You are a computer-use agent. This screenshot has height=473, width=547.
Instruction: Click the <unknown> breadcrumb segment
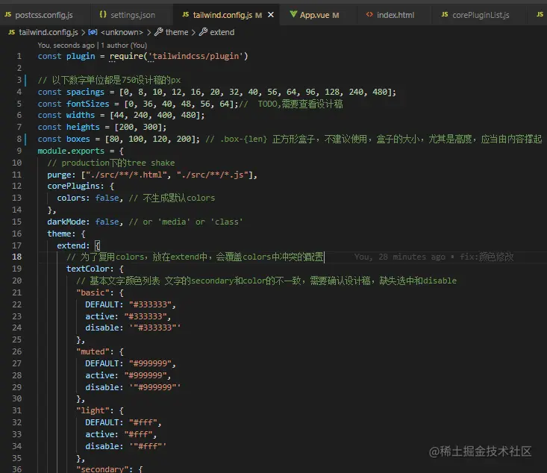point(122,32)
